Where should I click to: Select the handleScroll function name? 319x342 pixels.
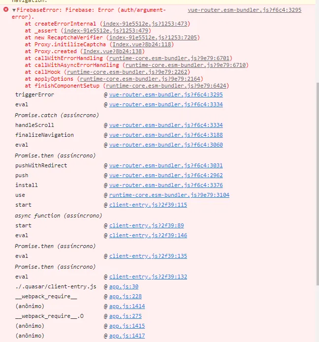[x=34, y=125]
